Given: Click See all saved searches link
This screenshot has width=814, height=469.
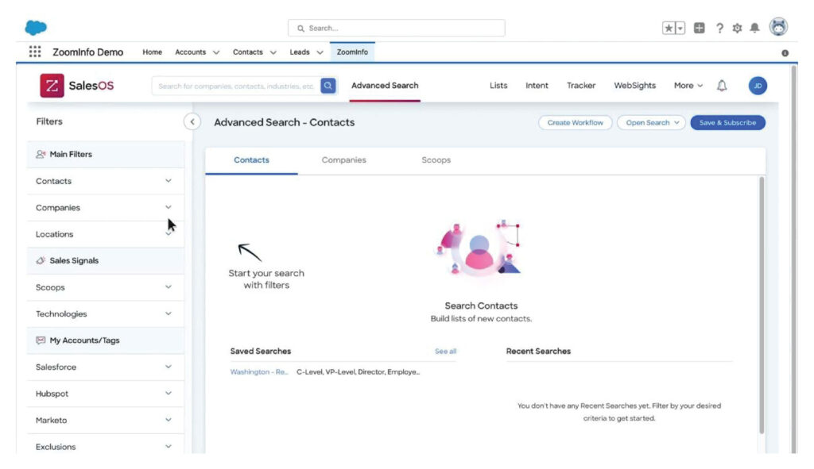Looking at the screenshot, I should coord(445,352).
